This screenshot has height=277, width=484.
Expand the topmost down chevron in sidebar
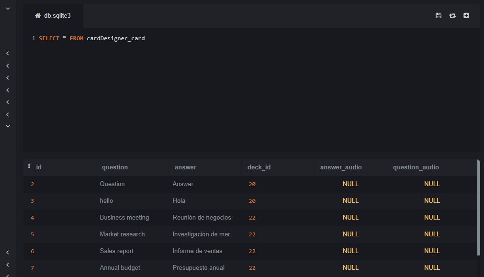pos(8,9)
